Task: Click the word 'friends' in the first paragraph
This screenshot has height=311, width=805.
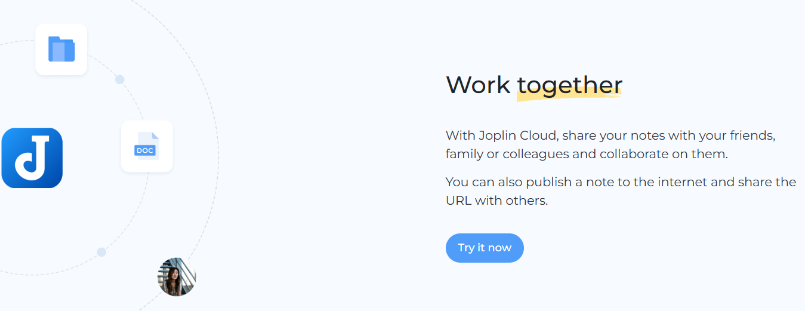Action: click(752, 135)
